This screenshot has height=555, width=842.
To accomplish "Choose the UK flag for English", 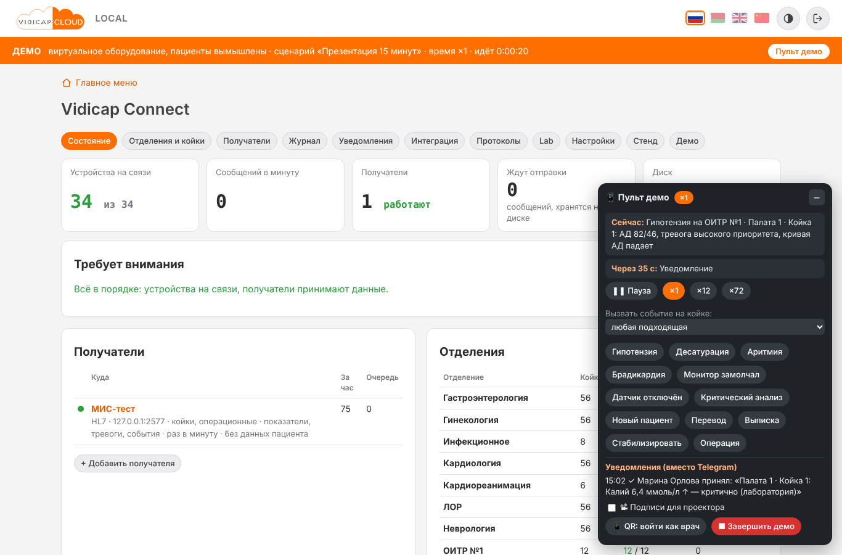I will (x=740, y=18).
